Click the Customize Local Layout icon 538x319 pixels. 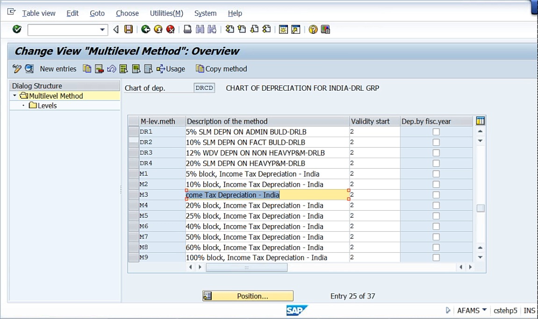pos(325,29)
